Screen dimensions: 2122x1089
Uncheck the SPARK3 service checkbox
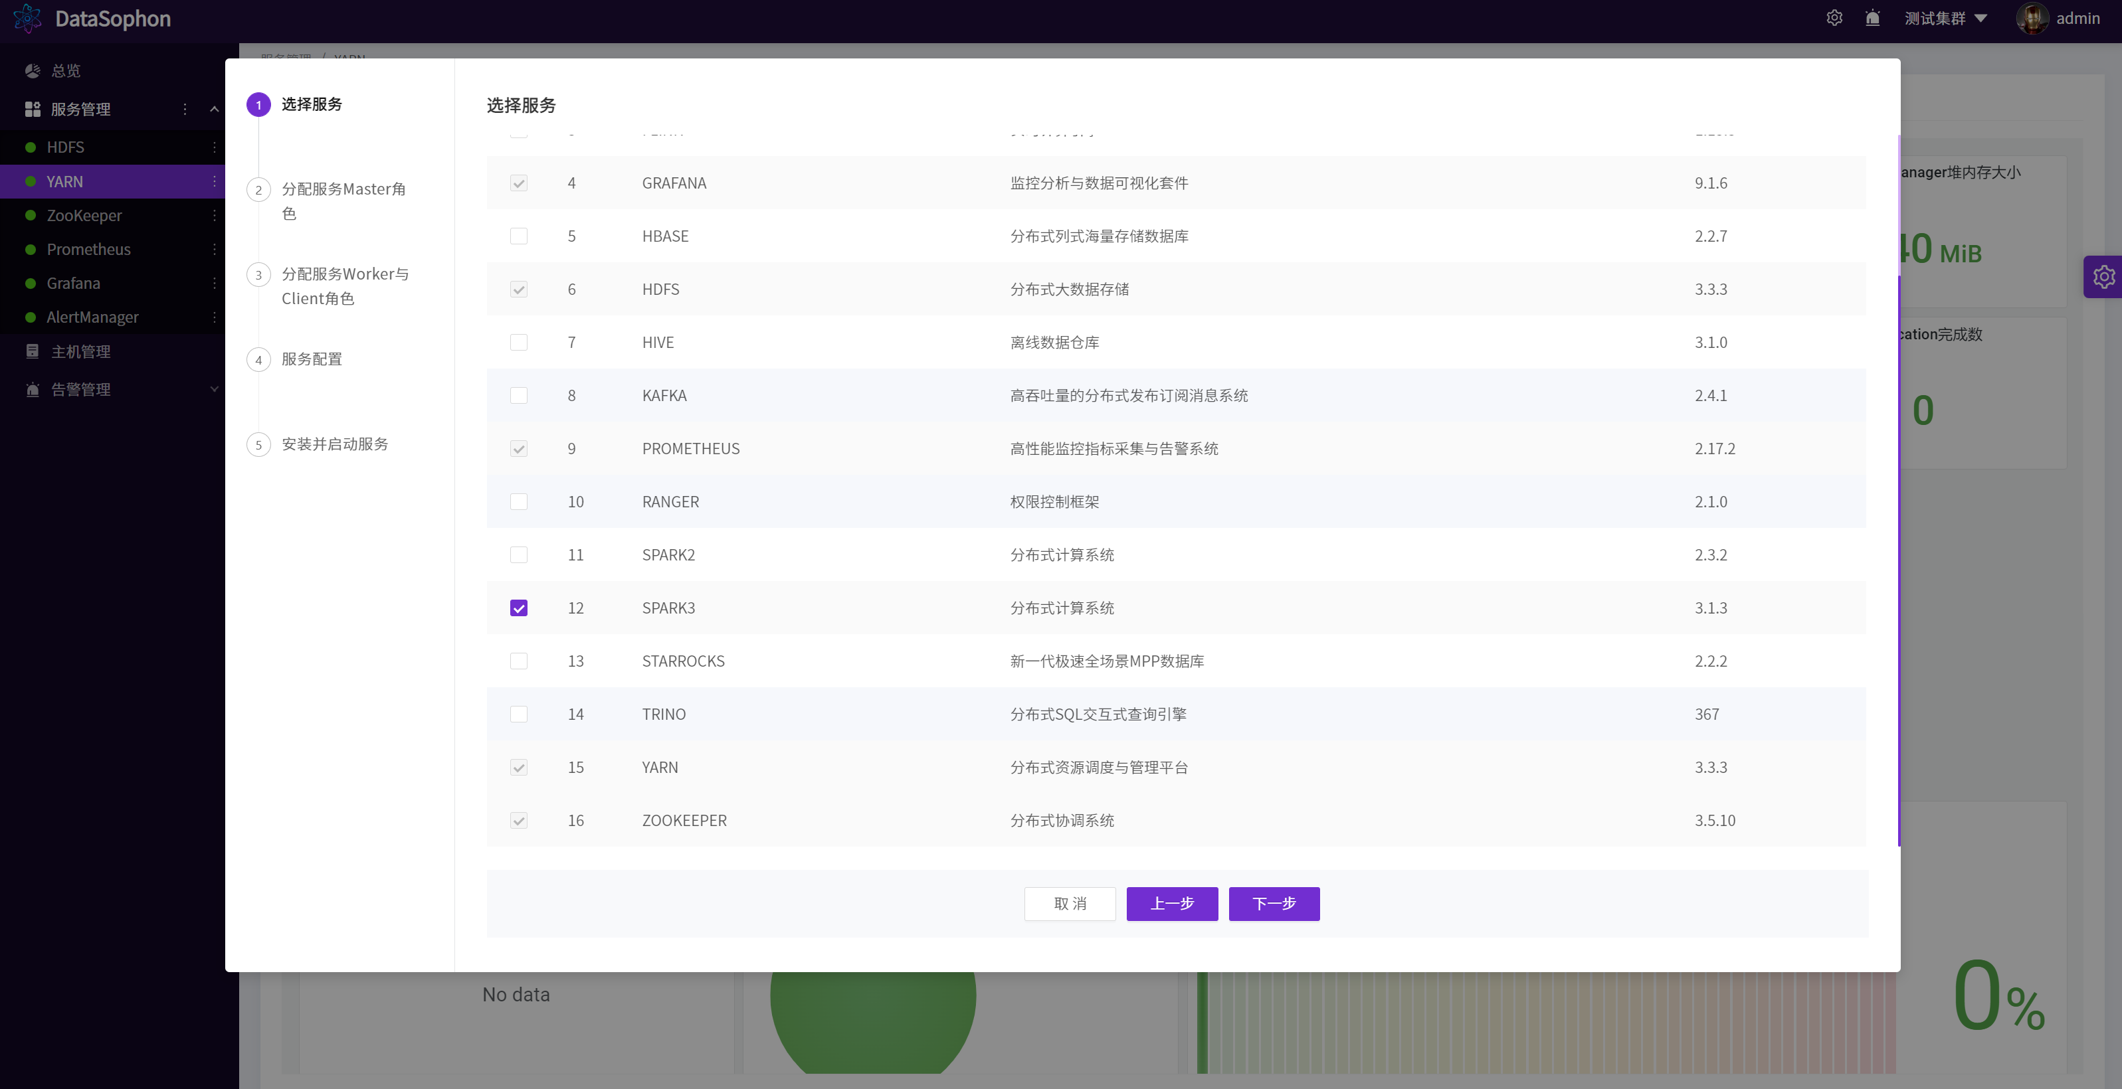tap(518, 608)
